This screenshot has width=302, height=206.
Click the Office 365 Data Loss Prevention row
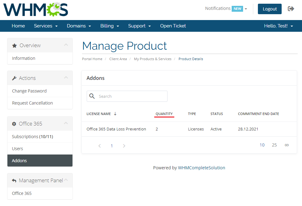pyautogui.click(x=189, y=129)
